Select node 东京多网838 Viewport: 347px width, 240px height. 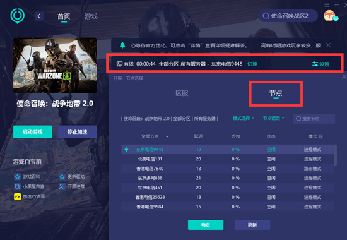pos(228,178)
